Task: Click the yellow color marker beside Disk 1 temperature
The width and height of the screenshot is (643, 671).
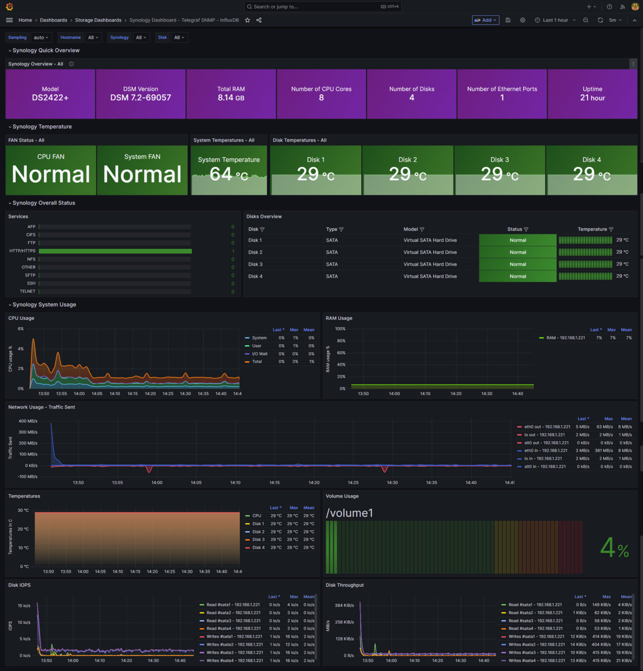Action: tap(248, 524)
